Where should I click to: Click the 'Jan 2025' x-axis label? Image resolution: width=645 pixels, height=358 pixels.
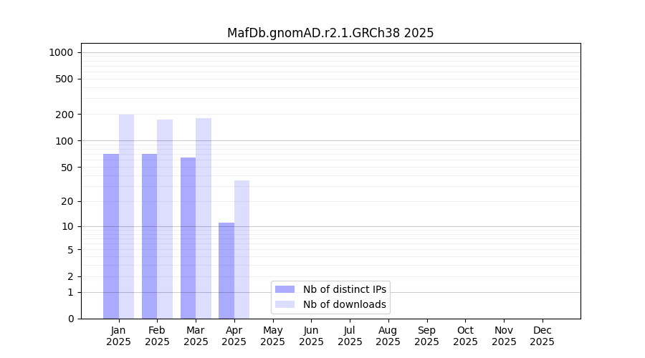coord(119,336)
